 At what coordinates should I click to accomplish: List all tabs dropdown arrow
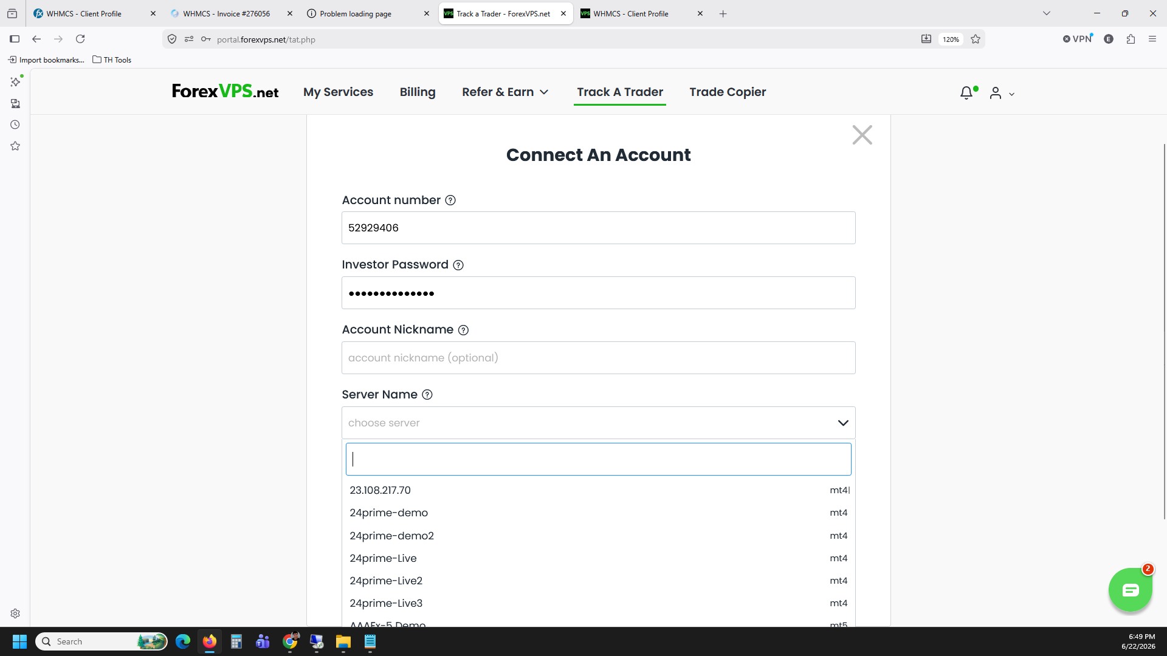click(1046, 13)
